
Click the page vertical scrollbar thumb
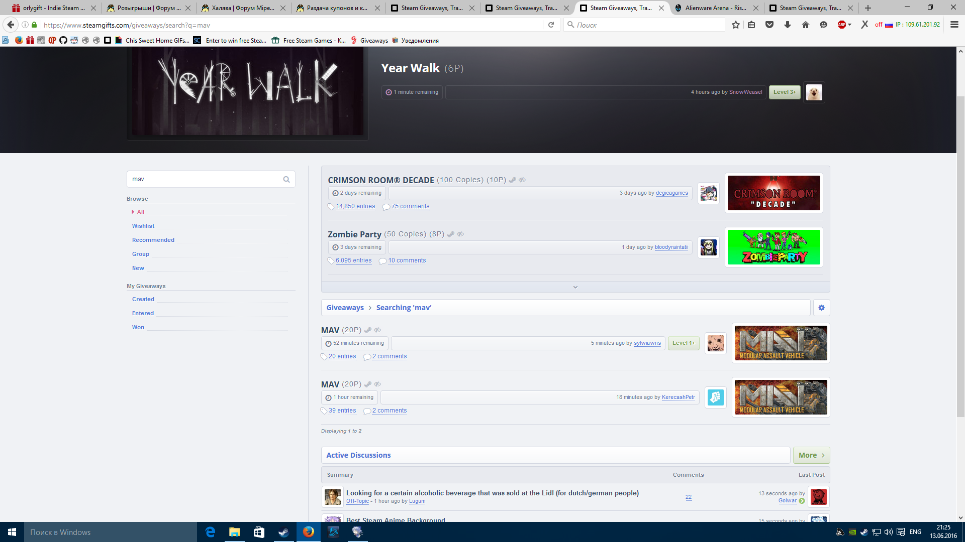click(x=960, y=256)
